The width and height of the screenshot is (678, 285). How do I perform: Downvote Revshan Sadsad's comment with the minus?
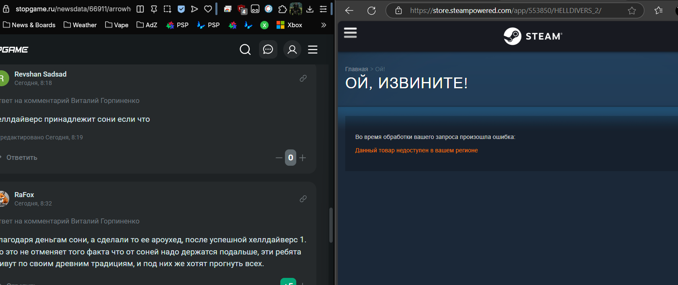[x=279, y=158]
